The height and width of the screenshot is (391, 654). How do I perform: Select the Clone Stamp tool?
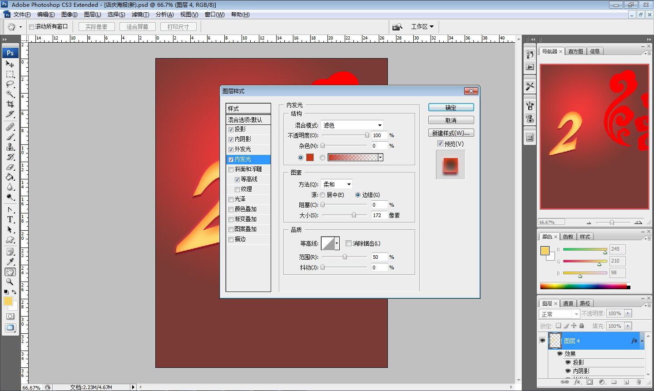[10, 147]
